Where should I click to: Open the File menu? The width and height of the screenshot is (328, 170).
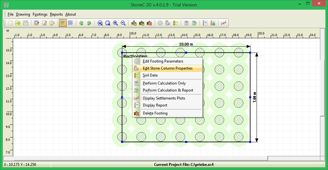coord(11,14)
